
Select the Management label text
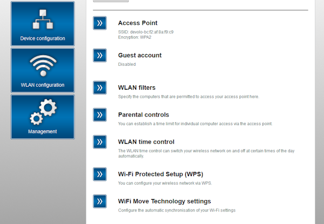43,131
